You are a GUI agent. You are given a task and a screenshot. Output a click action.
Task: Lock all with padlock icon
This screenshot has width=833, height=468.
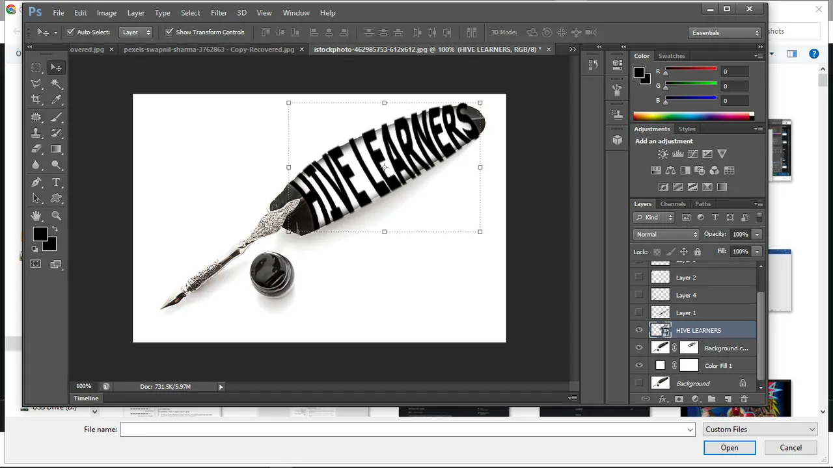698,252
